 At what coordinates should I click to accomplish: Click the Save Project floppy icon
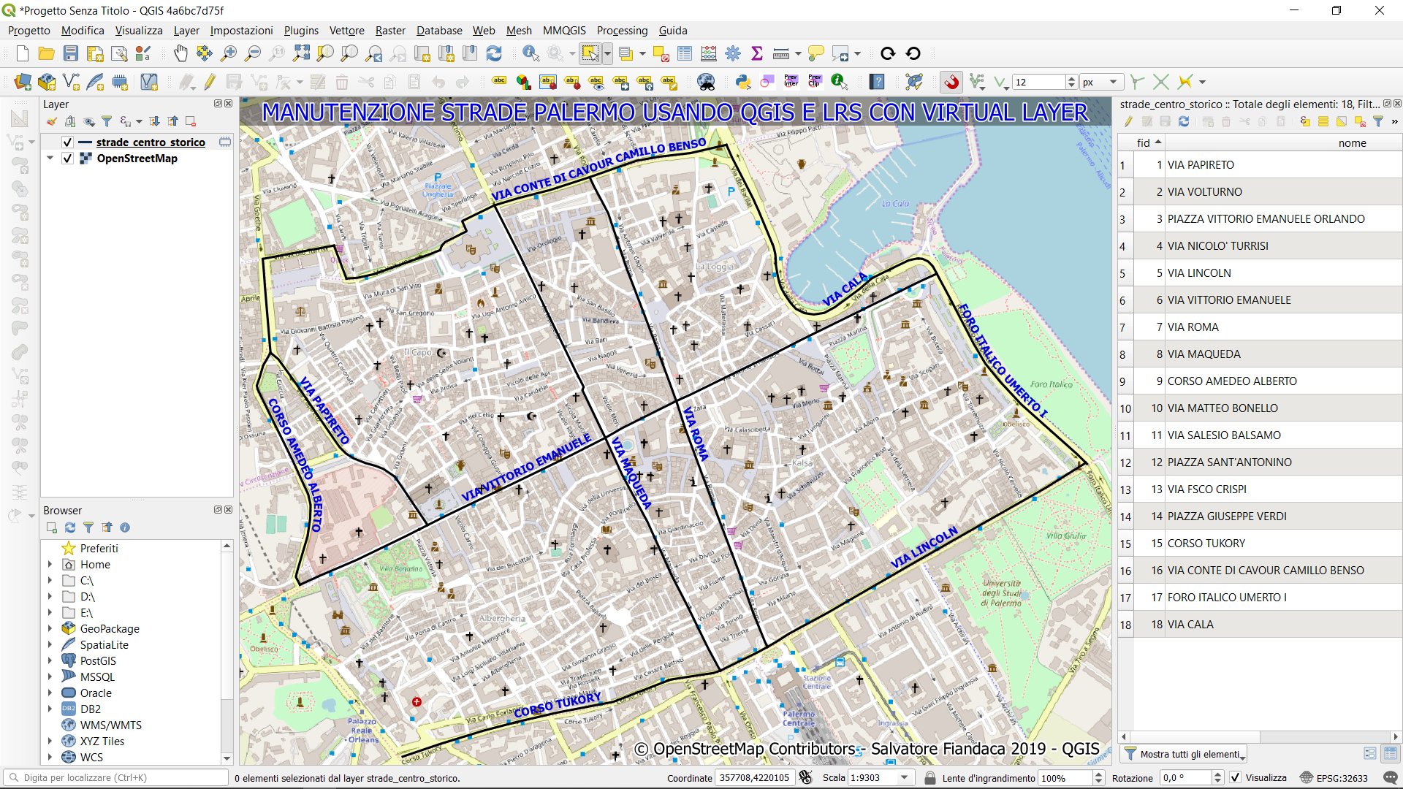tap(70, 53)
